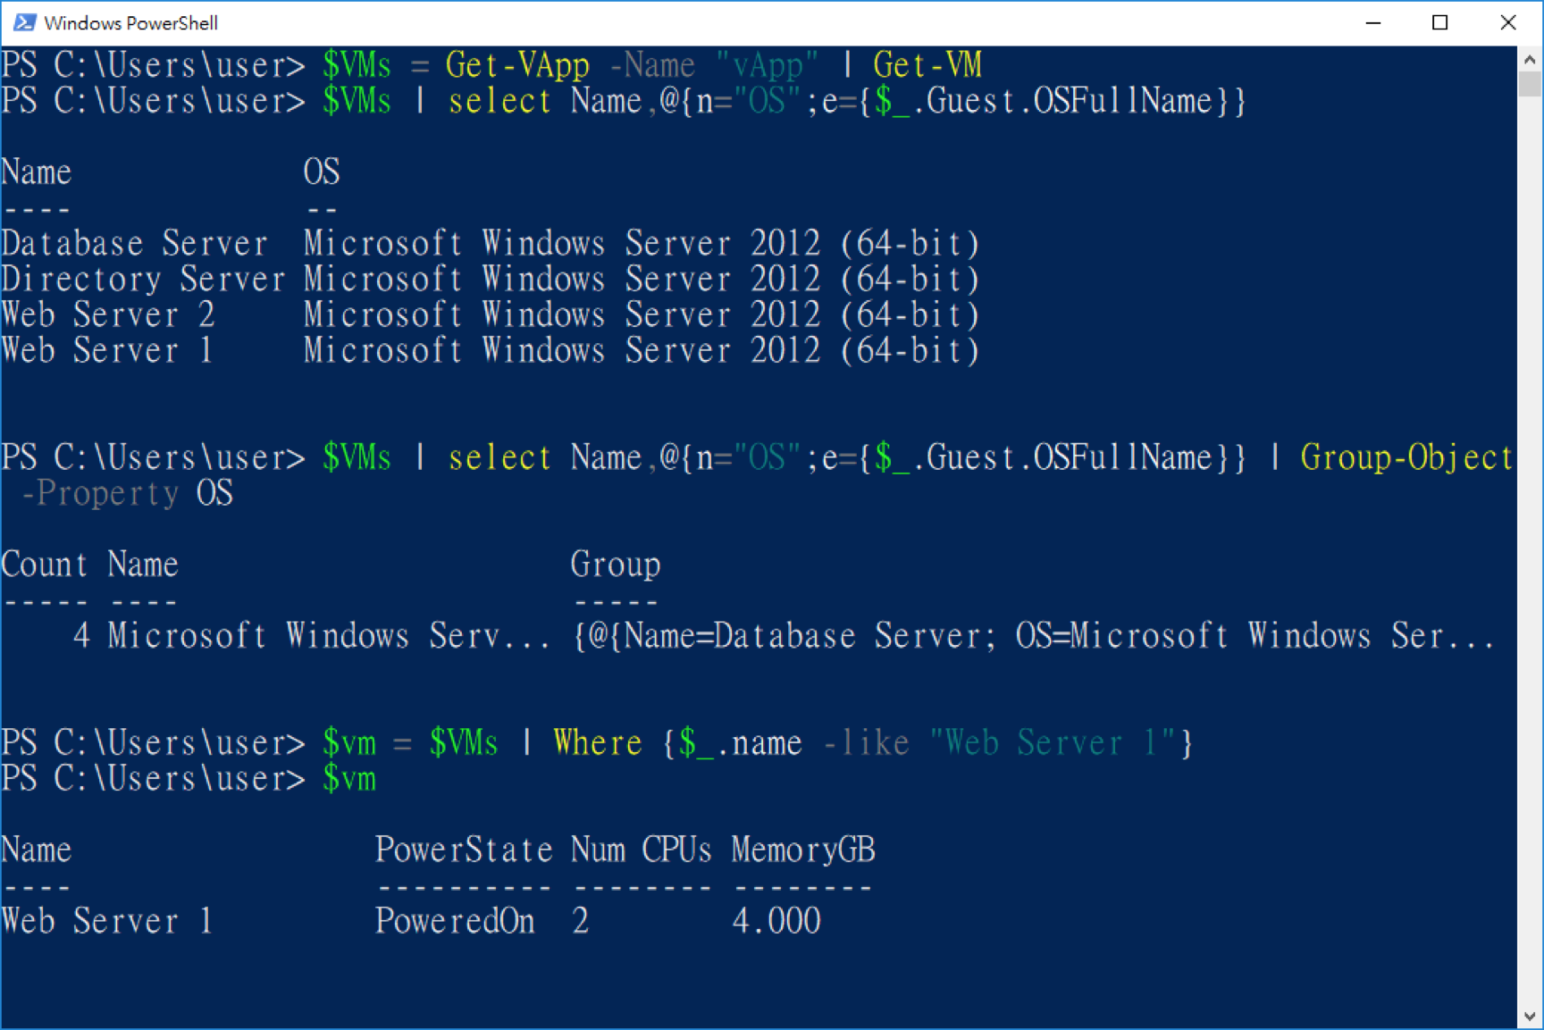Click the Get-VApp command text

(x=517, y=65)
